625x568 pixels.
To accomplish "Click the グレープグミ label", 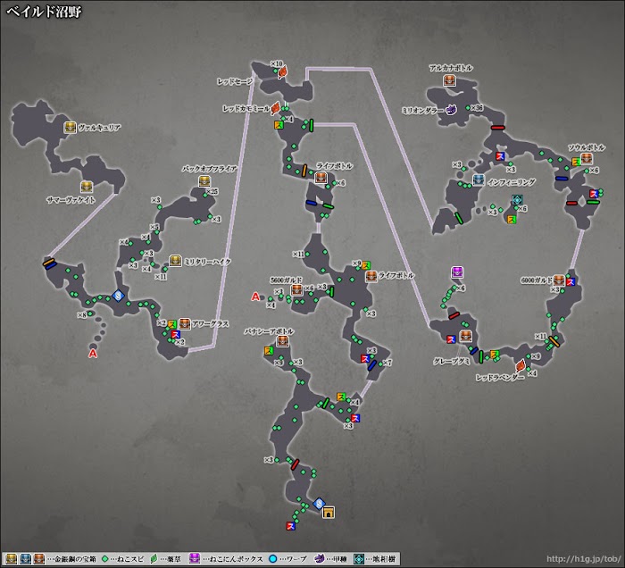I will (x=451, y=361).
